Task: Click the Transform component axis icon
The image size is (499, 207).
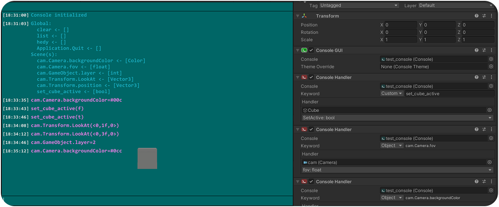Action: point(304,16)
